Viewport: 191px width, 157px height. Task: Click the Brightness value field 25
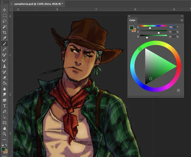[172, 37]
